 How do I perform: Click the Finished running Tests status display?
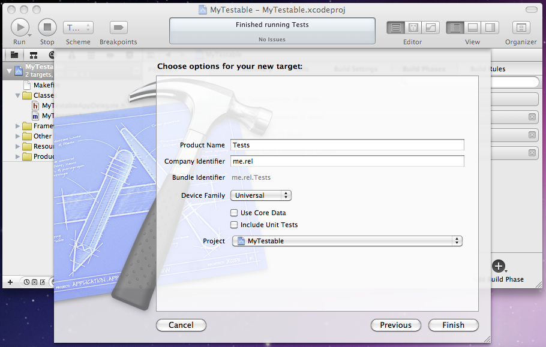(272, 31)
